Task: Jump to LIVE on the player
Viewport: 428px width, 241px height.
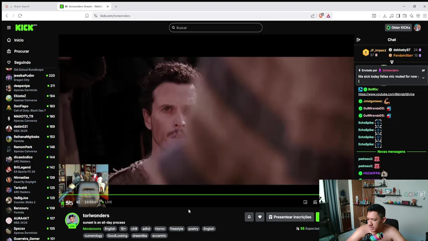Action: tap(107, 202)
